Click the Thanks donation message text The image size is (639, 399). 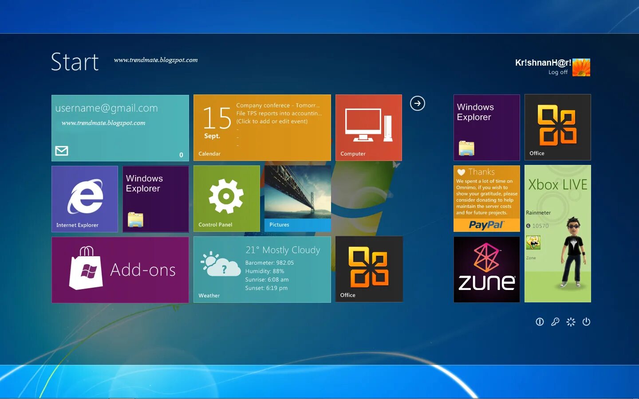click(487, 197)
